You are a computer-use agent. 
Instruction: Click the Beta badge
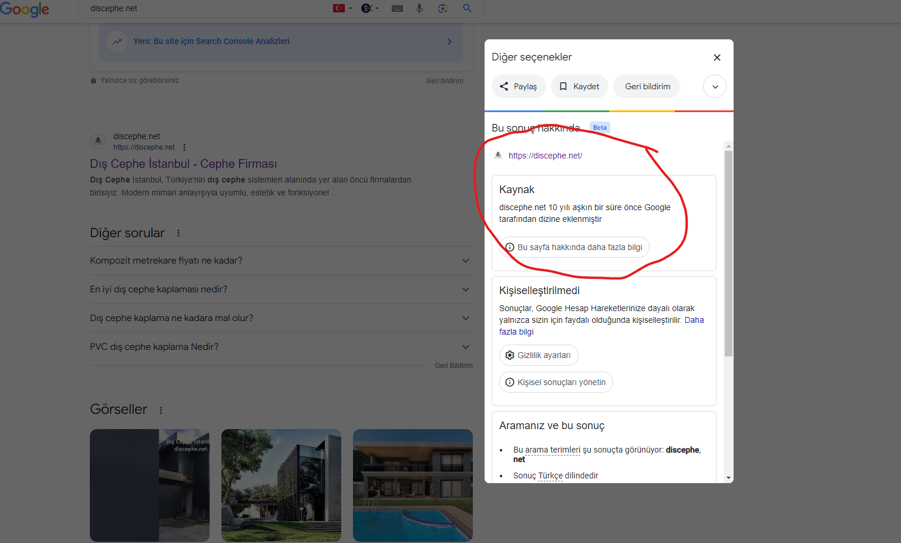[600, 127]
